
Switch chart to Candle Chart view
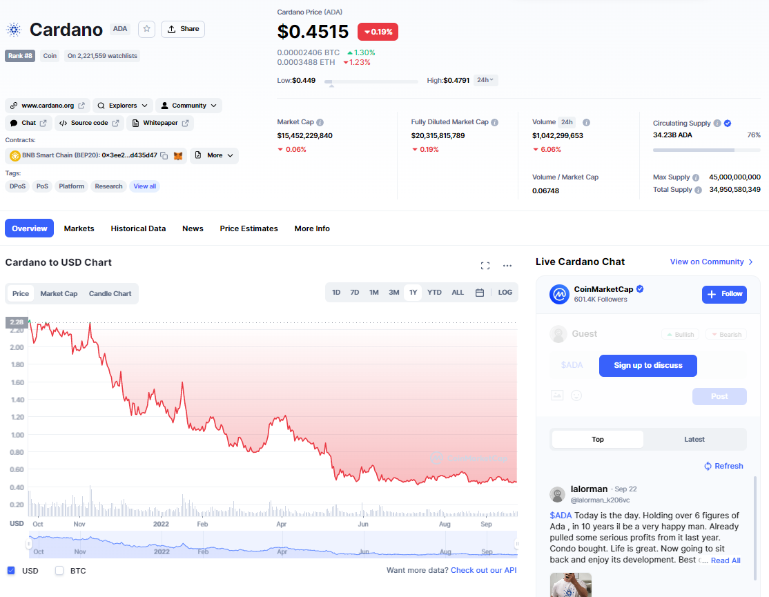tap(110, 293)
